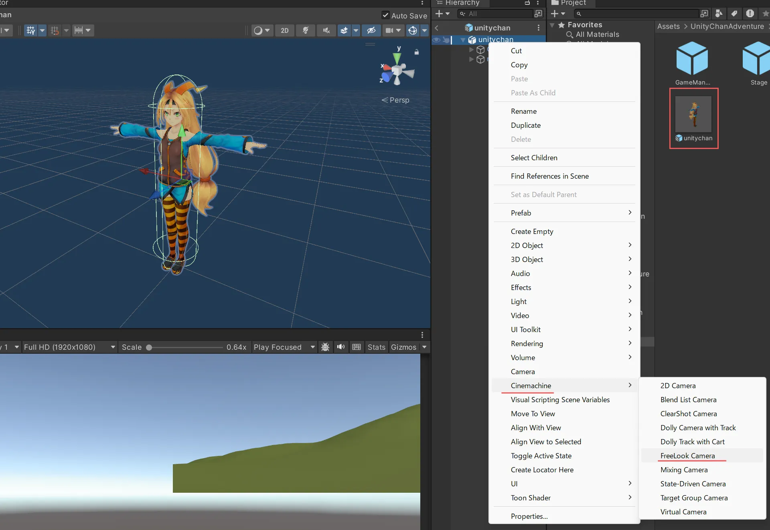Uncheck the Auto Save checkbox
Viewport: 770px width, 530px height.
(x=385, y=15)
